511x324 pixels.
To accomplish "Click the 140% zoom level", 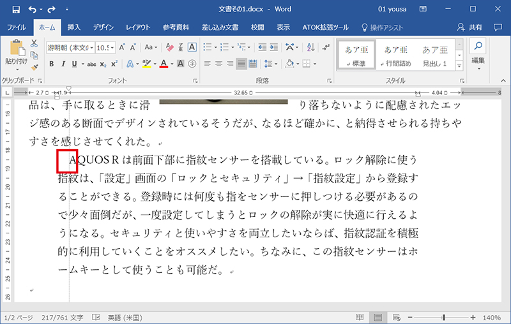I will tap(491, 318).
